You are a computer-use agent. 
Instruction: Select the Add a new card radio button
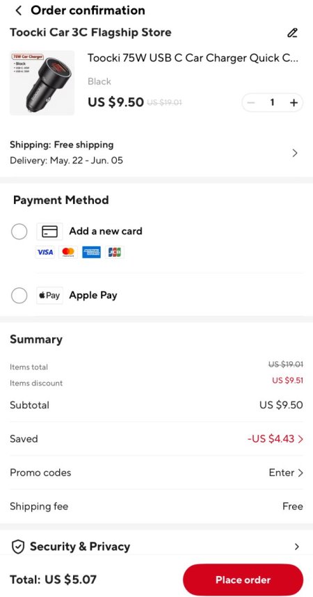19,232
